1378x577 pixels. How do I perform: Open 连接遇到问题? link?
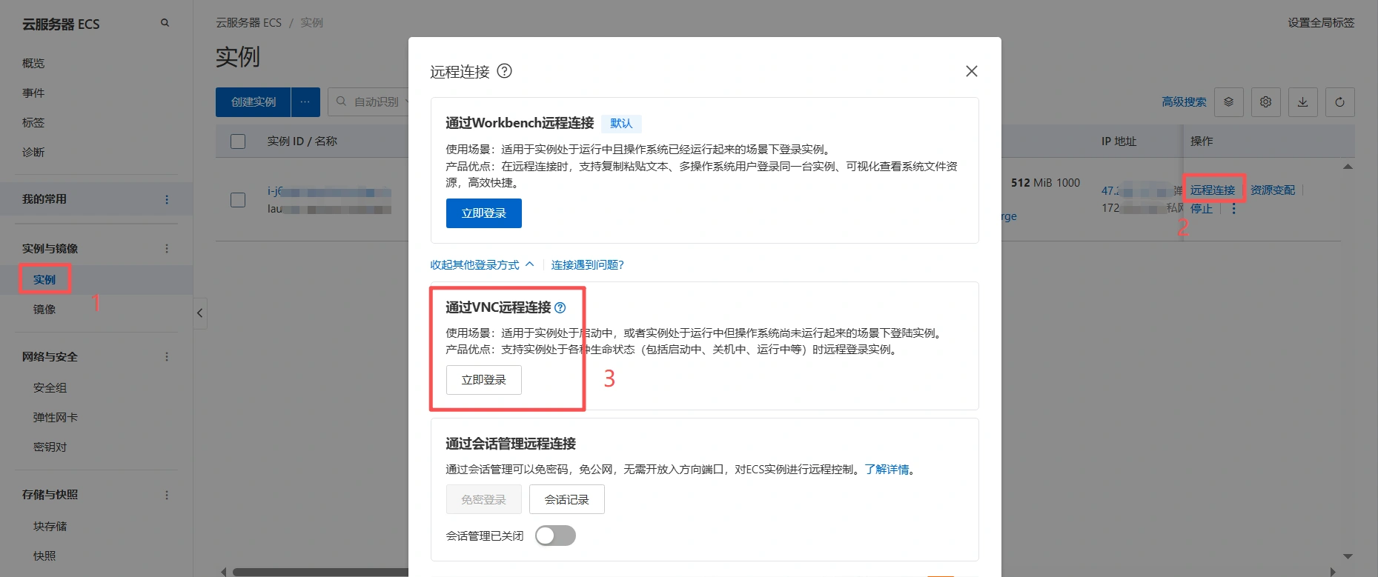coord(588,265)
